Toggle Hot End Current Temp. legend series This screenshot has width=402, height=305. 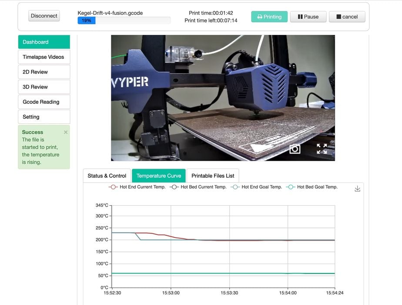point(137,187)
